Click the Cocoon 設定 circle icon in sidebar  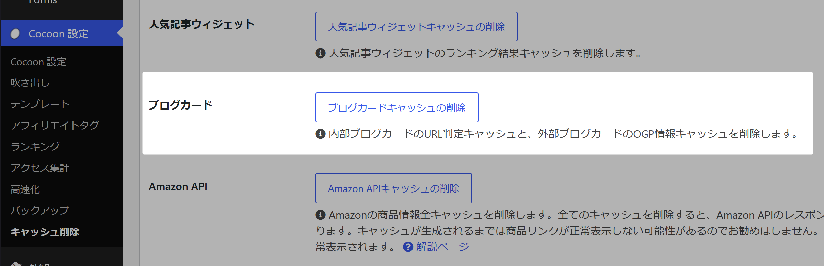[x=15, y=34]
